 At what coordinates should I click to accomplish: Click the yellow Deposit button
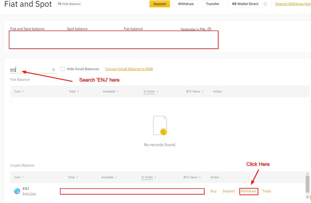click(160, 4)
